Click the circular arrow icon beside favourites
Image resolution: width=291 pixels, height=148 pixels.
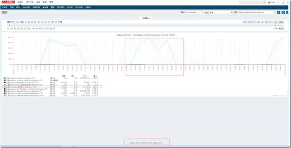pos(283,12)
